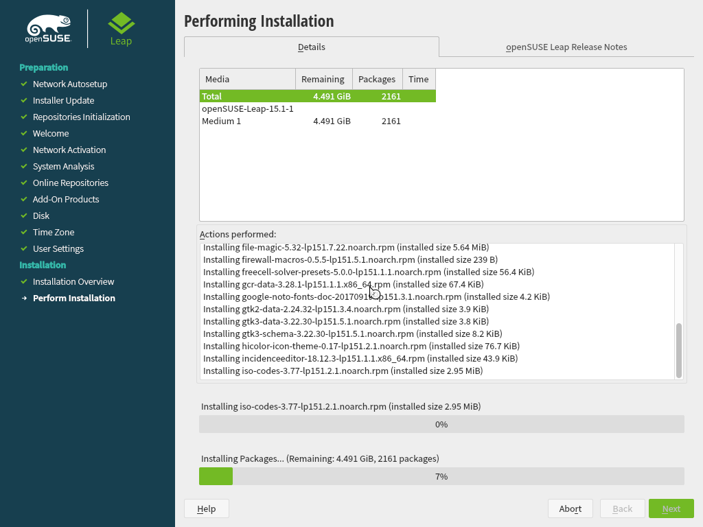Viewport: 703px width, 527px height.
Task: Click the firewall-macros log entry
Action: click(x=350, y=260)
